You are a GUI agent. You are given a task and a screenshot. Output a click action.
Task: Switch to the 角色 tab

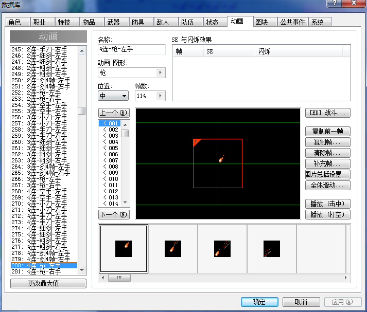(x=18, y=22)
